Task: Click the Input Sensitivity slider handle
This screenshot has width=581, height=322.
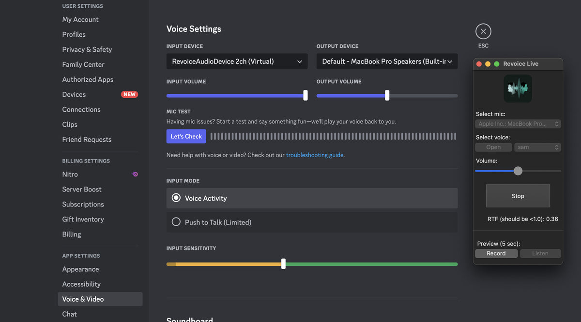Action: 283,264
